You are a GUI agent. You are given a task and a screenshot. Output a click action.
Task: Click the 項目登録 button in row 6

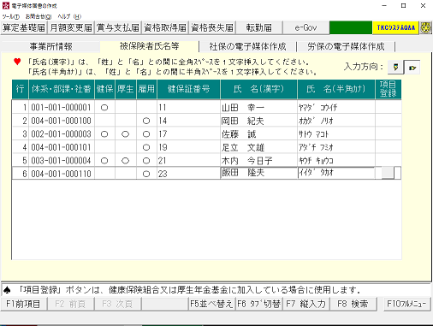[x=388, y=173]
